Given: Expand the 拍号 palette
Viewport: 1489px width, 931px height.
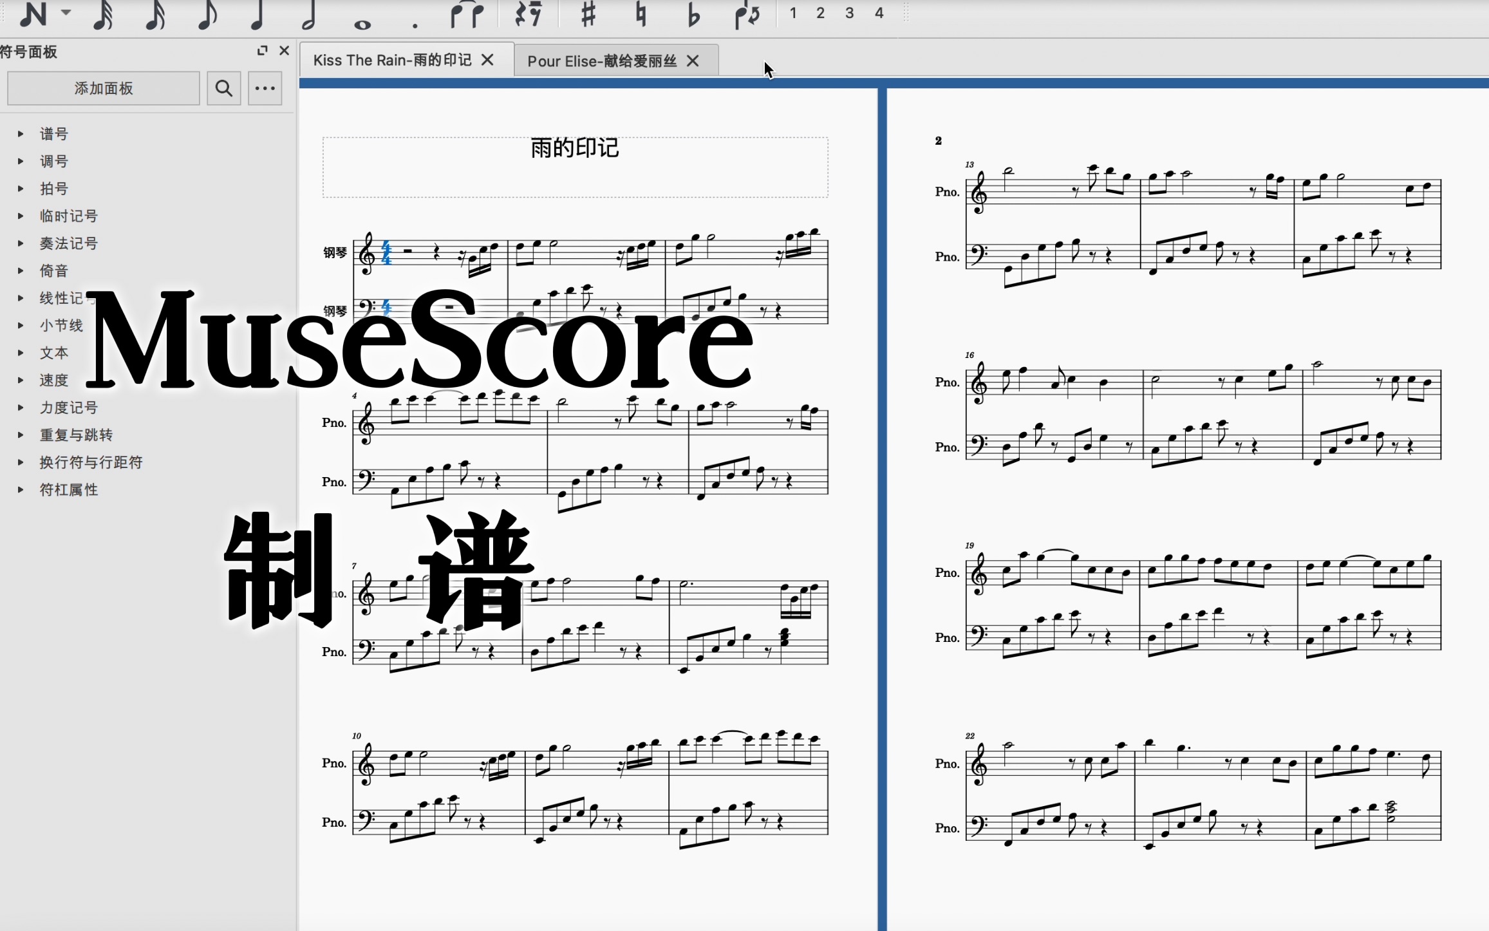Looking at the screenshot, I should (21, 189).
